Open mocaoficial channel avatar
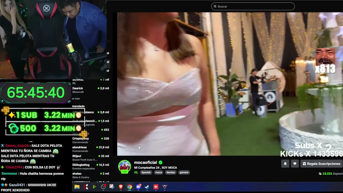The height and width of the screenshot is (193, 343). pos(125,166)
